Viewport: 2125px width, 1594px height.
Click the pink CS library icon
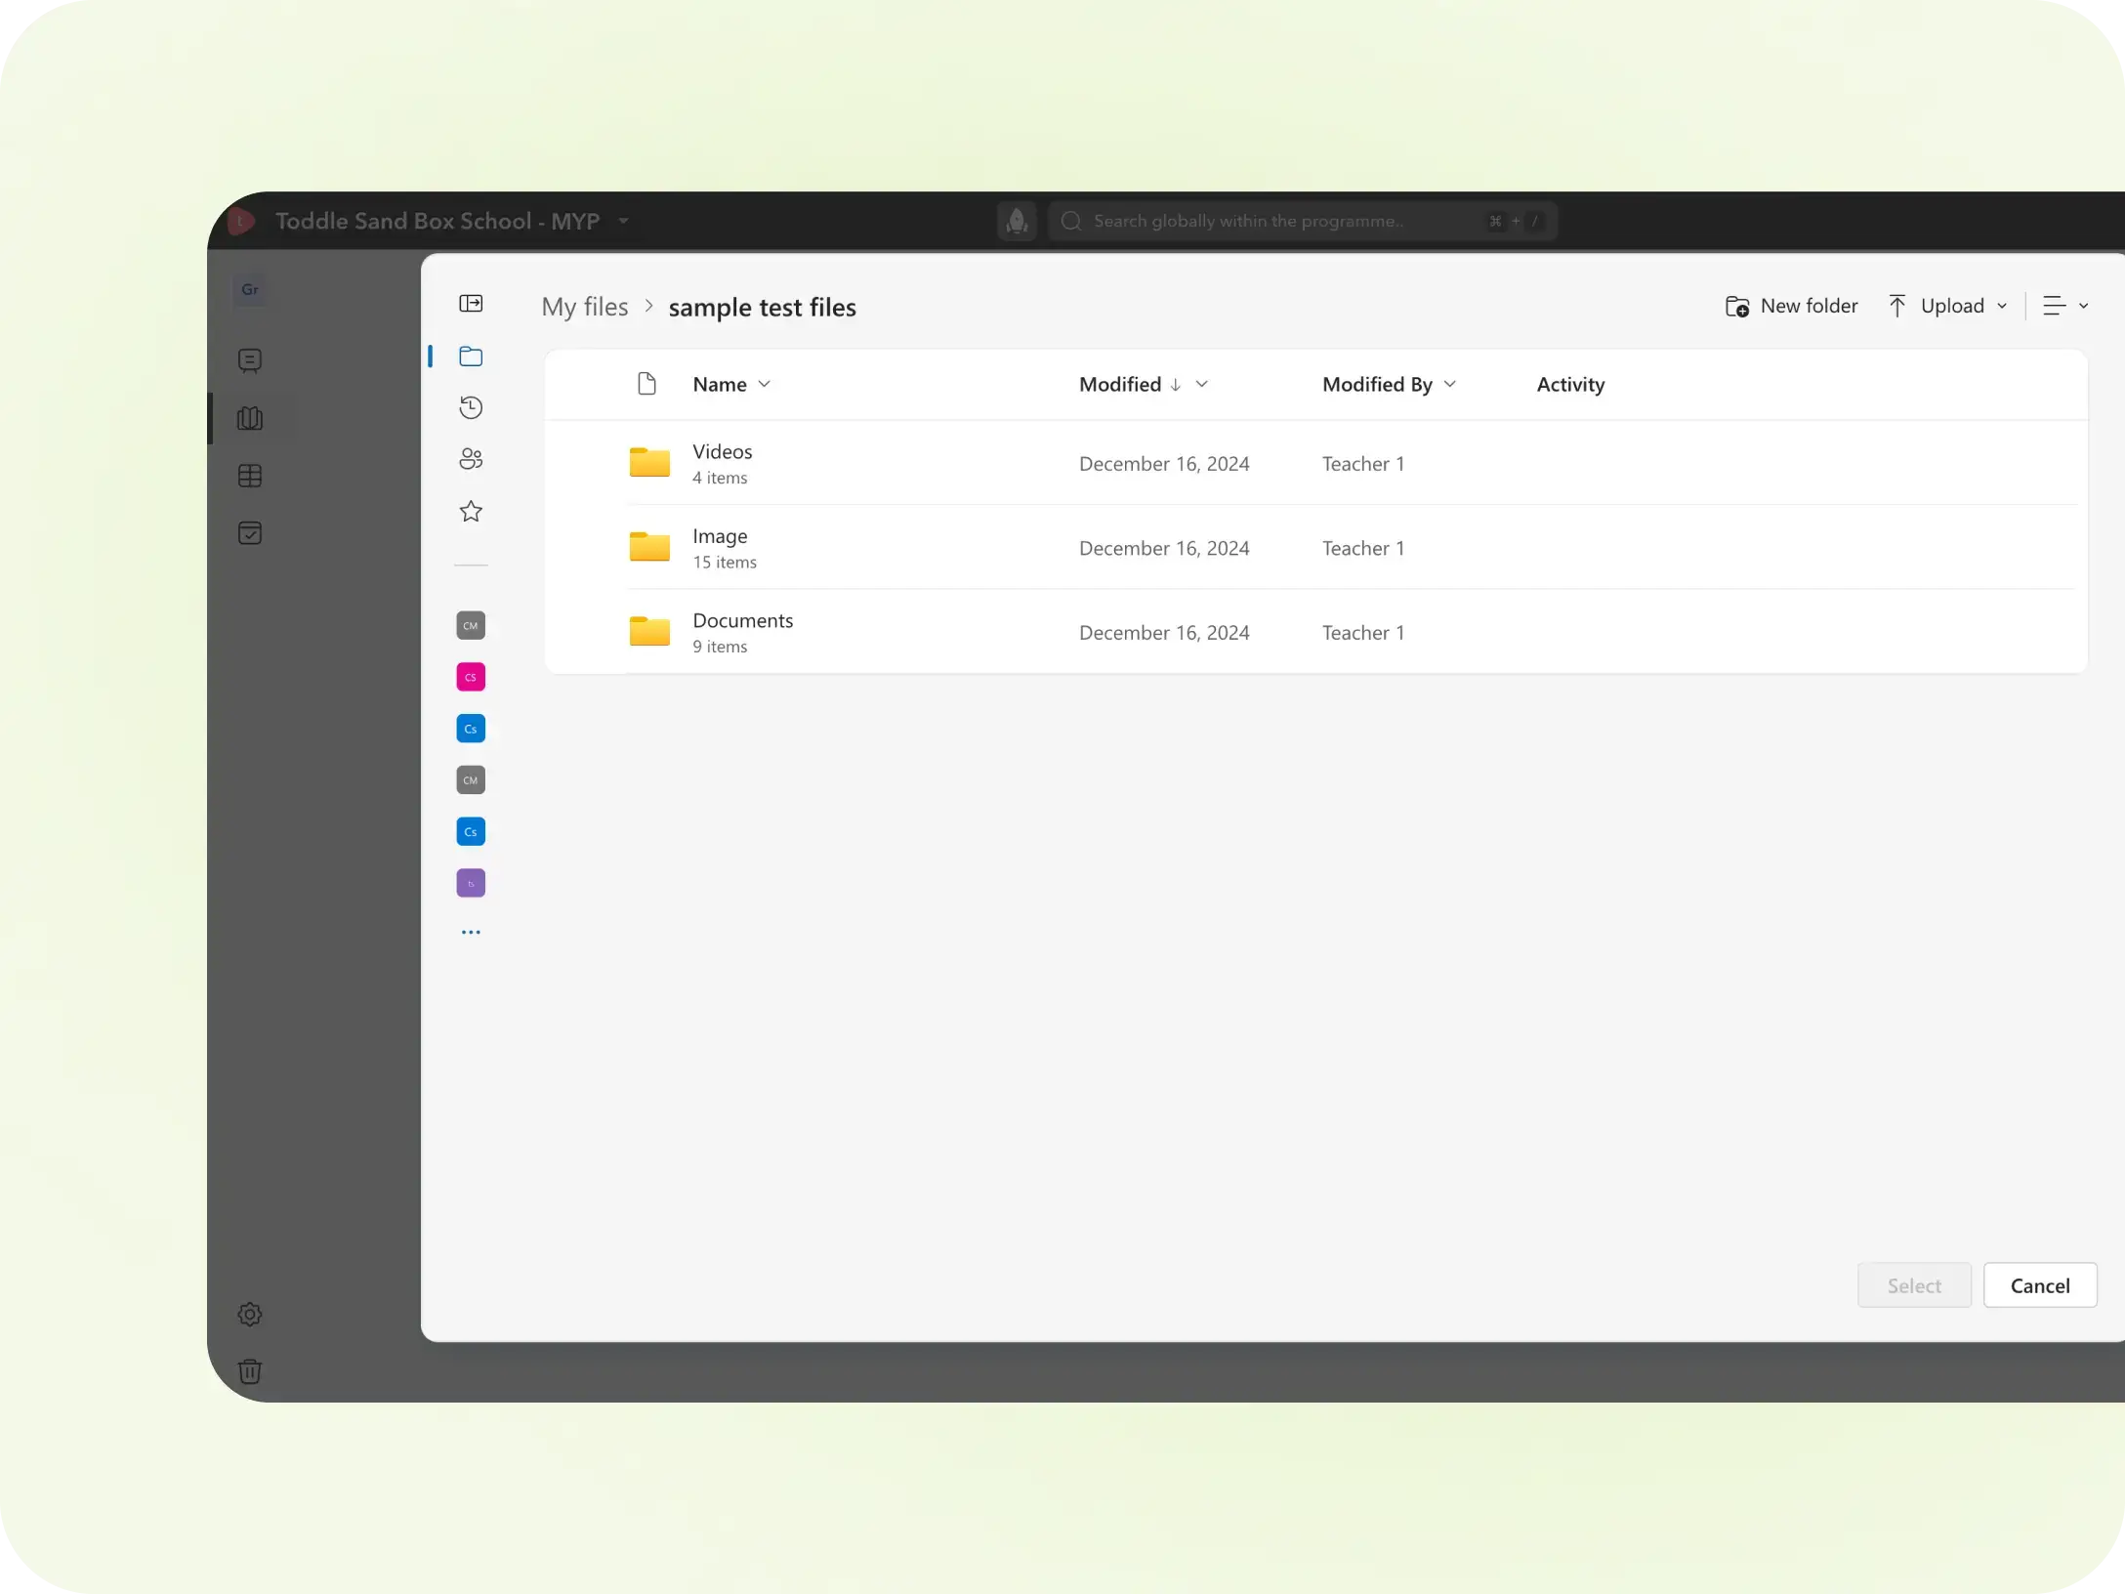tap(471, 677)
